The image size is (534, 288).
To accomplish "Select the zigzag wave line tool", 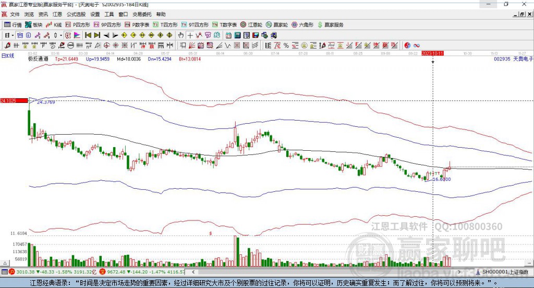I will (228, 46).
